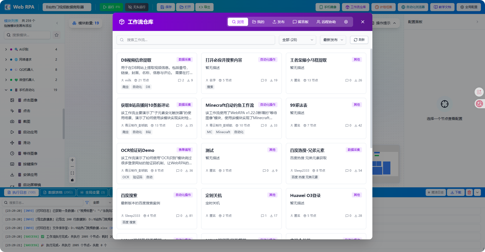Open the 最新发布 sort dropdown
This screenshot has height=252, width=485.
coord(333,40)
